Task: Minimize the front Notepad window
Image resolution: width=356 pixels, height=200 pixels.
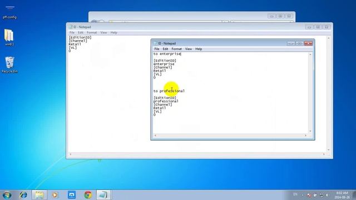Action: point(291,43)
